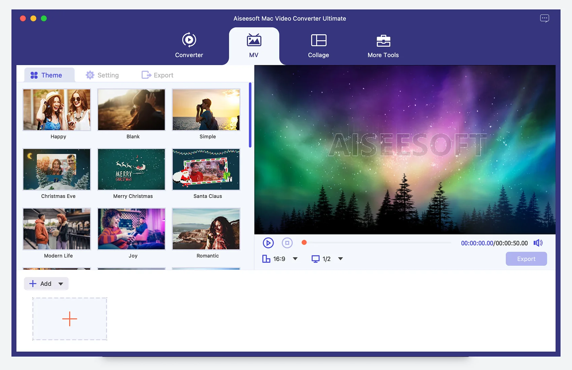The image size is (572, 370).
Task: Open the Converter module icon
Action: [x=189, y=40]
